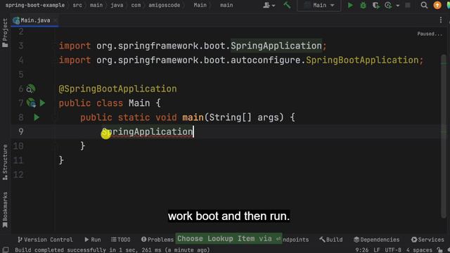Open the Bookmarks tool window
The width and height of the screenshot is (450, 253).
point(5,210)
